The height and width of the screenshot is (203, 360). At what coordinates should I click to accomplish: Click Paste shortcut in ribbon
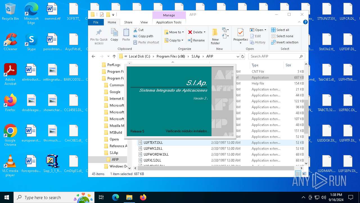point(146,42)
